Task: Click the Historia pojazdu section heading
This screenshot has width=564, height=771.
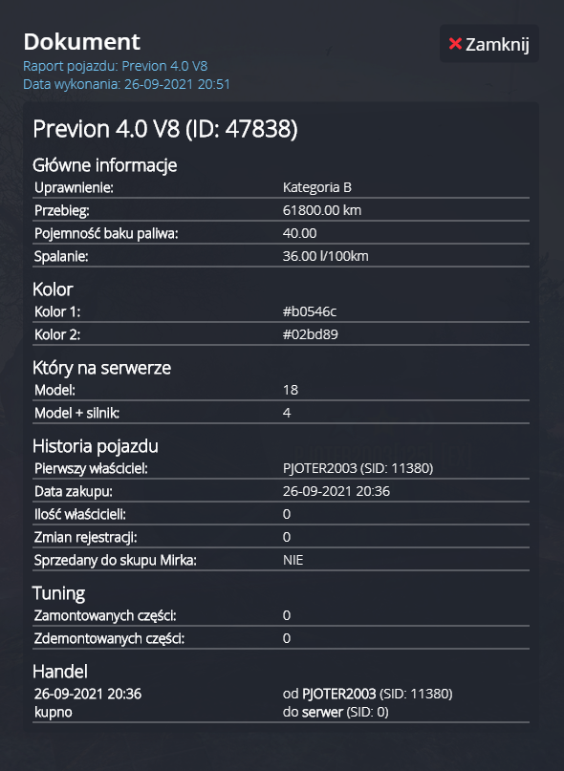Action: (96, 446)
